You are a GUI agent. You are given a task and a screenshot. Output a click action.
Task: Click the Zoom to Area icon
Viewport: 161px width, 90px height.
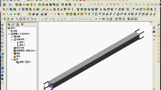pyautogui.click(x=2, y=32)
